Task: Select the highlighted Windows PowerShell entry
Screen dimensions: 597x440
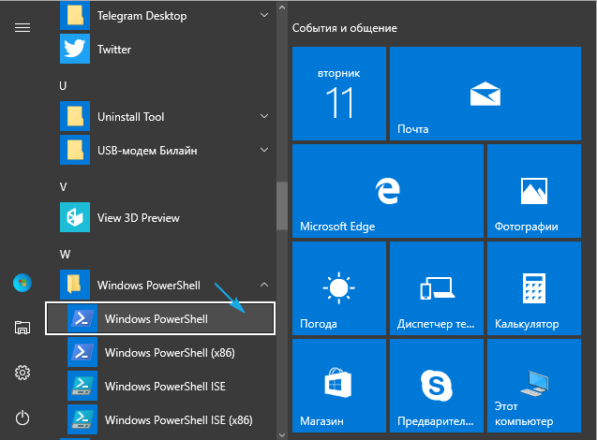Action: [x=159, y=318]
